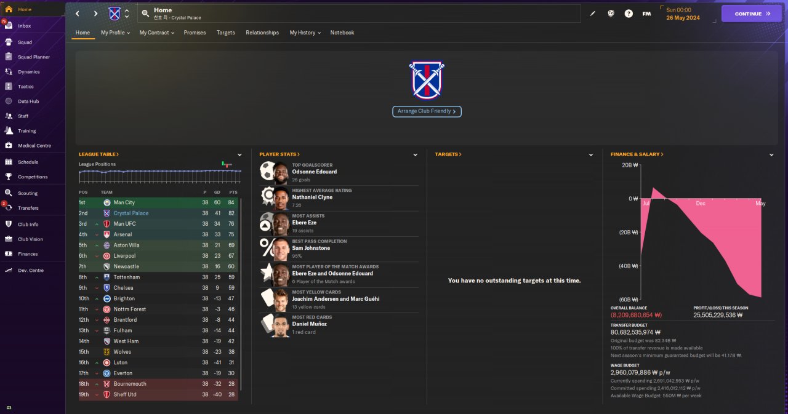Select Tottenham row in league table

(158, 277)
